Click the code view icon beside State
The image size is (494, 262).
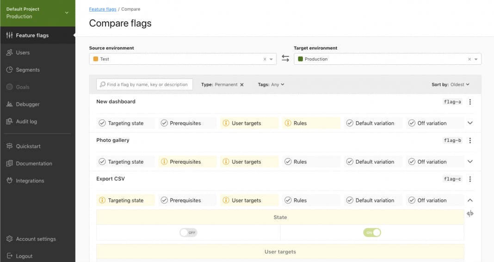pyautogui.click(x=470, y=213)
